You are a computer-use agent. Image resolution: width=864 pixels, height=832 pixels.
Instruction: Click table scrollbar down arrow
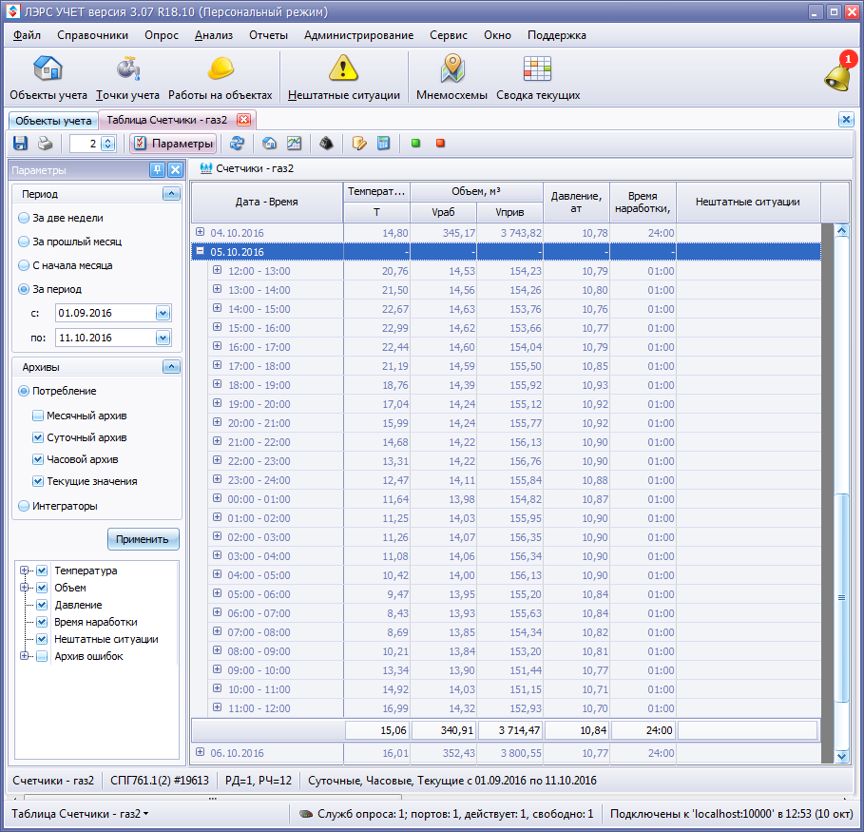[x=841, y=757]
